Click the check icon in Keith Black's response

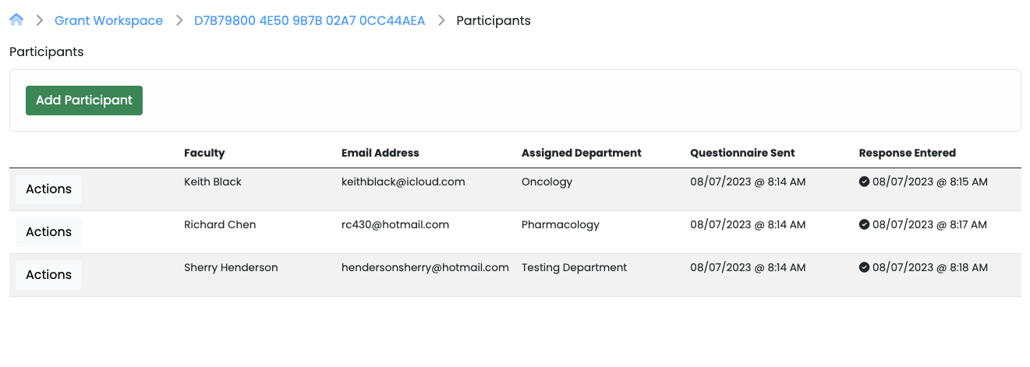click(864, 182)
